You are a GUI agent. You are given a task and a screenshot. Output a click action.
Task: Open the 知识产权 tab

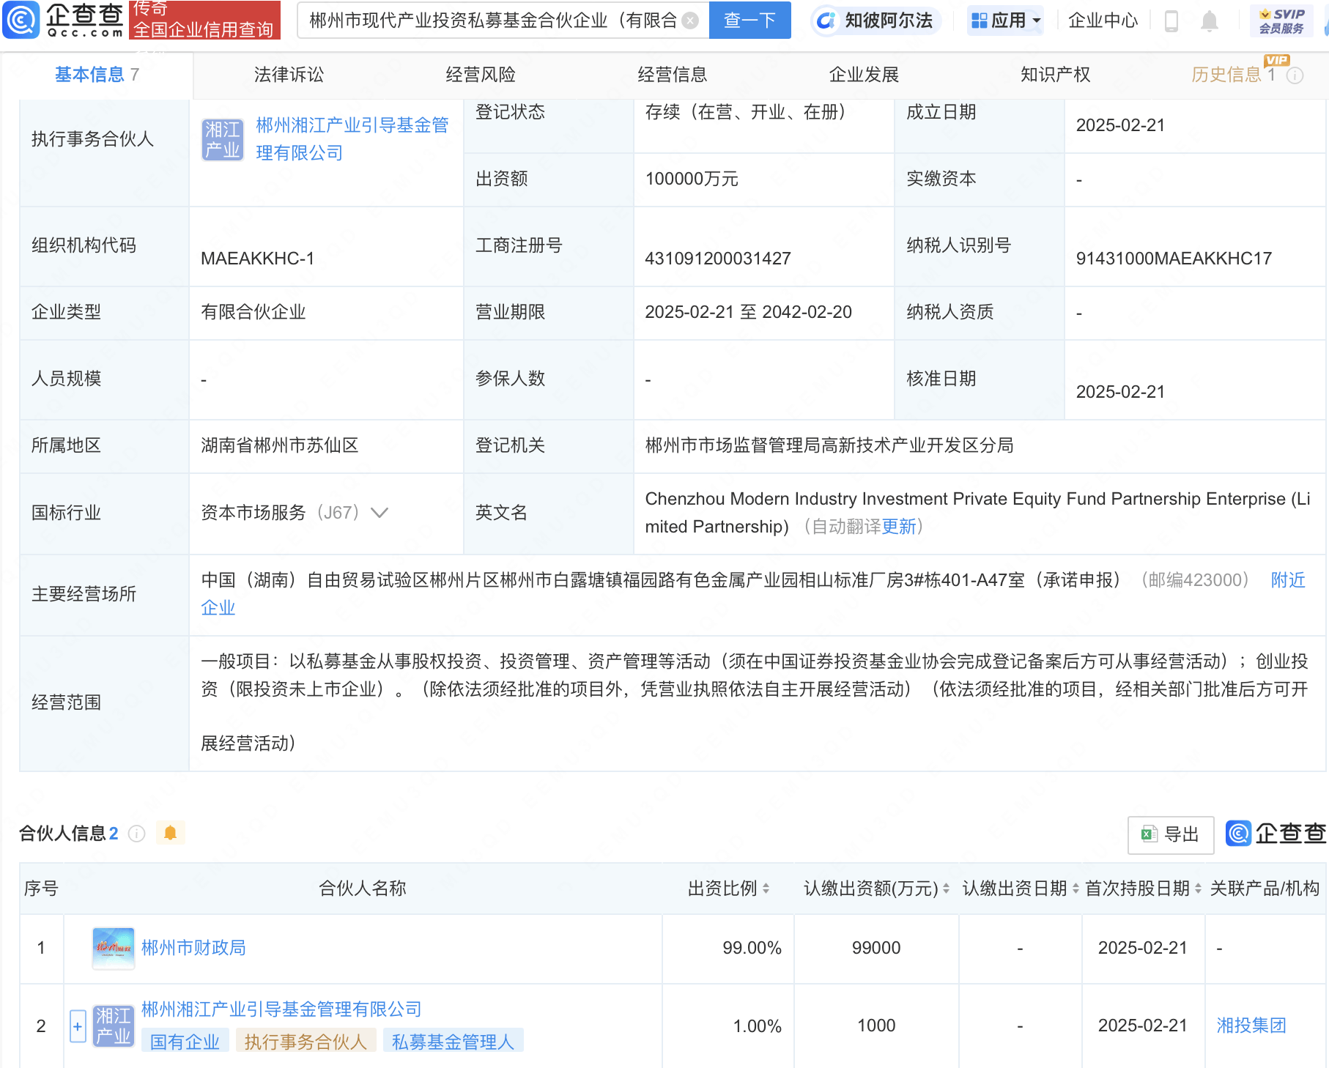1056,75
